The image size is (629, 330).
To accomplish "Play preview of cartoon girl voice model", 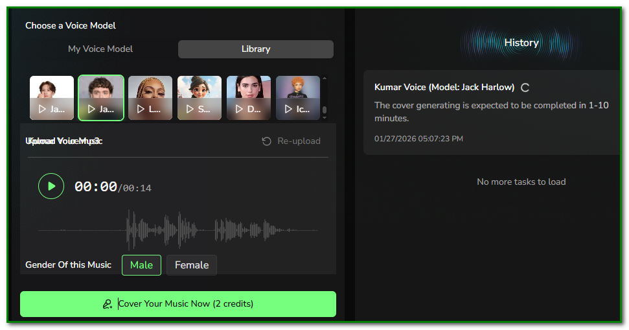I will [190, 110].
